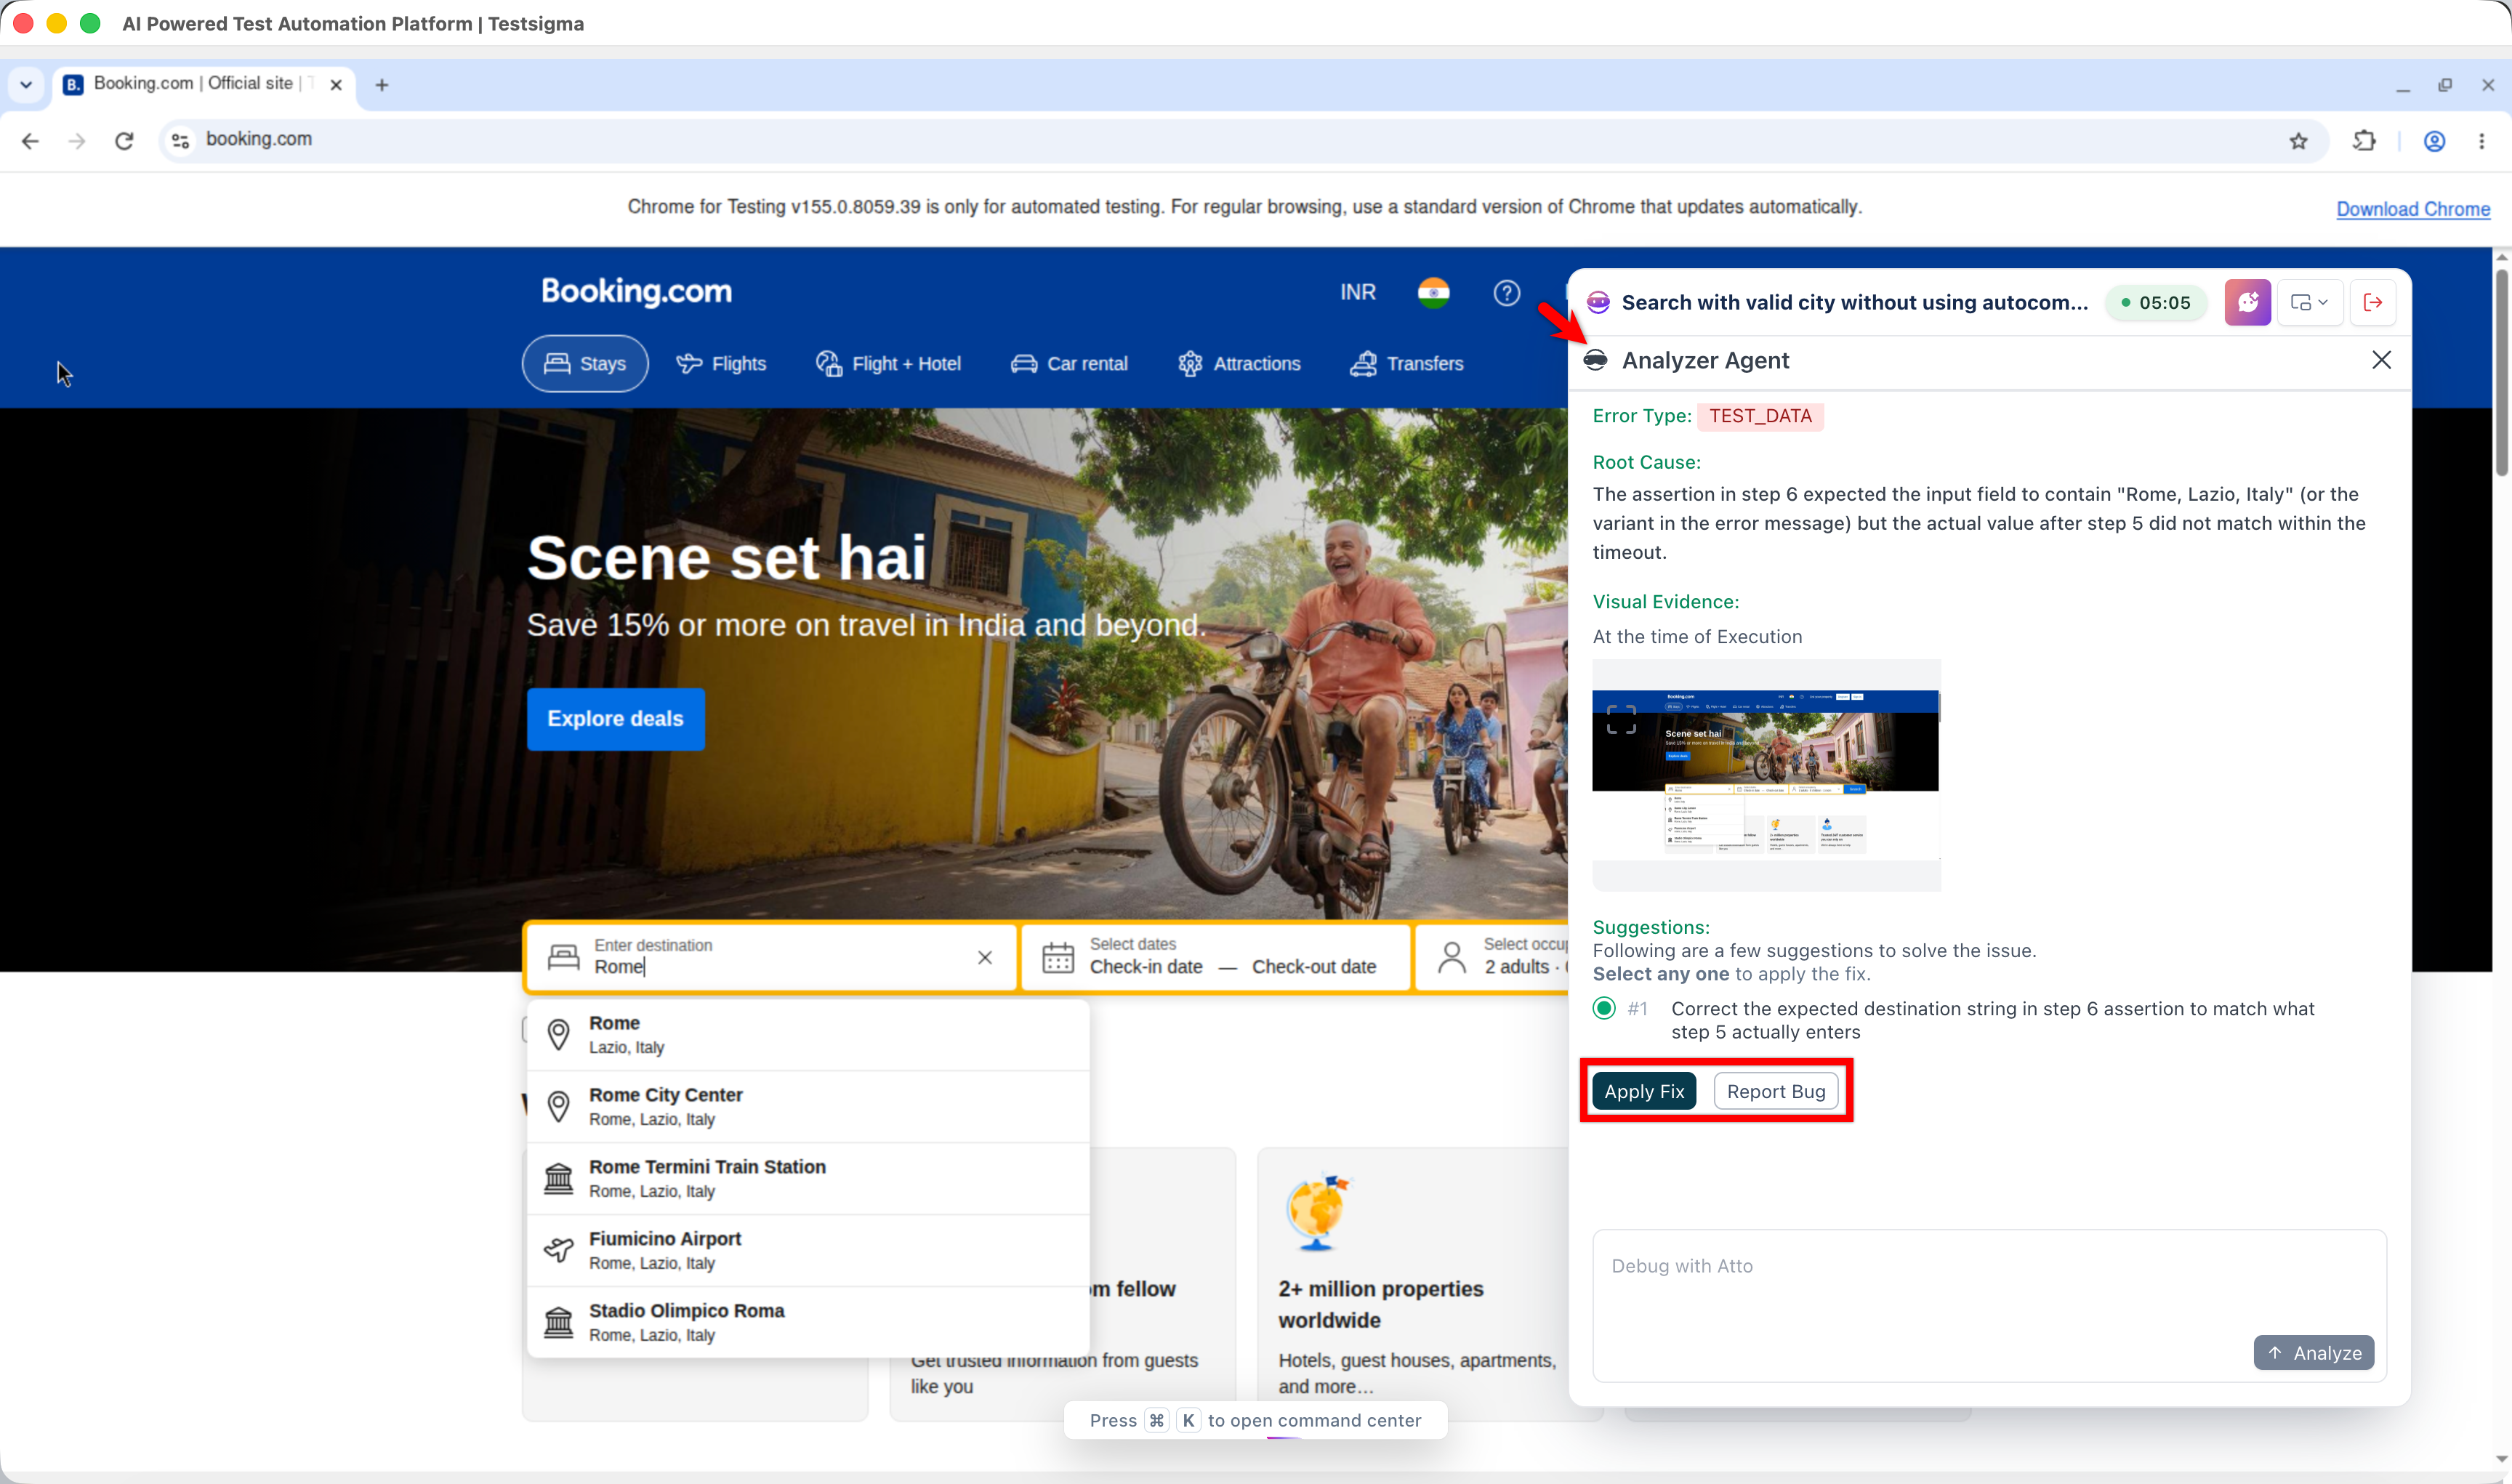Switch to the Car rental tab

point(1069,363)
